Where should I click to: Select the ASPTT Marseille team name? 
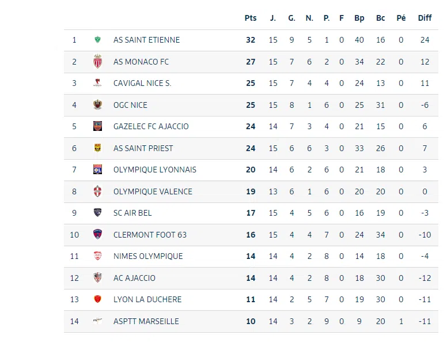pos(146,321)
